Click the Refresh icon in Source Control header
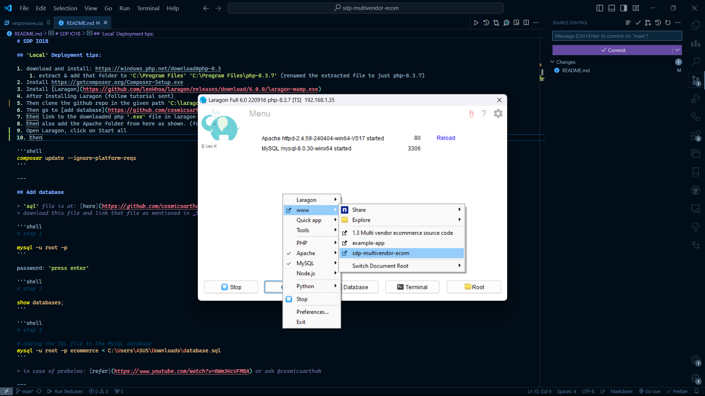The image size is (705, 396). pos(668,23)
